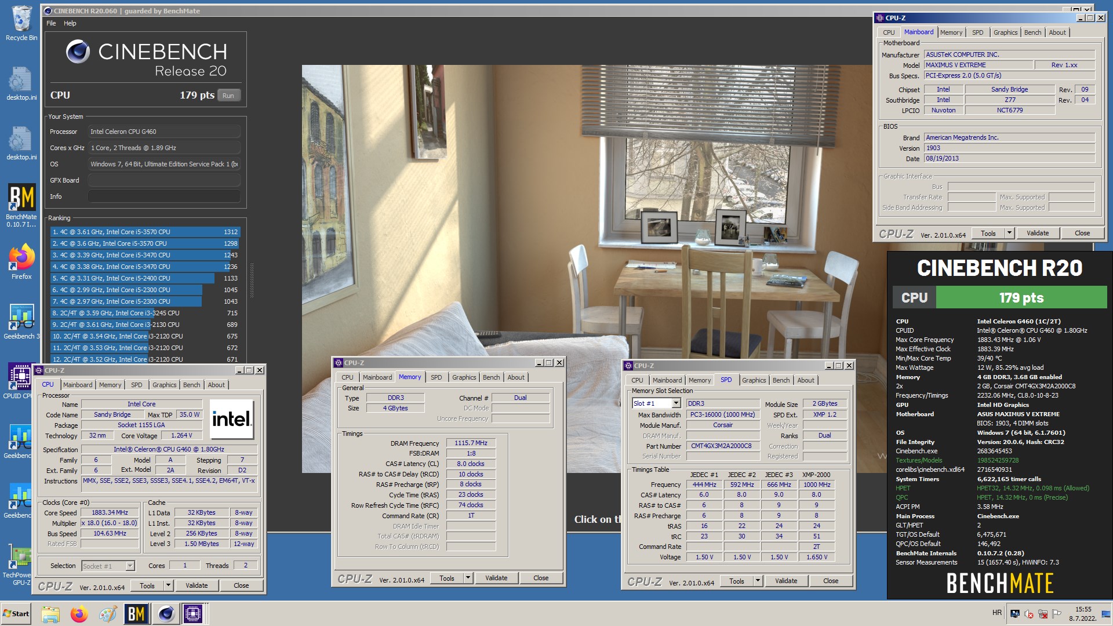Click Validate in Mainboard CPU-Z window
The width and height of the screenshot is (1113, 626).
(x=1038, y=234)
